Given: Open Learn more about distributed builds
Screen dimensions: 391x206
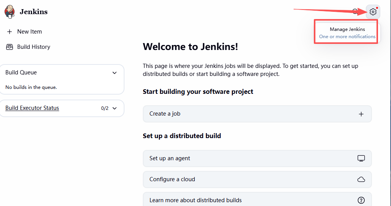Looking at the screenshot, I should click(x=257, y=199).
